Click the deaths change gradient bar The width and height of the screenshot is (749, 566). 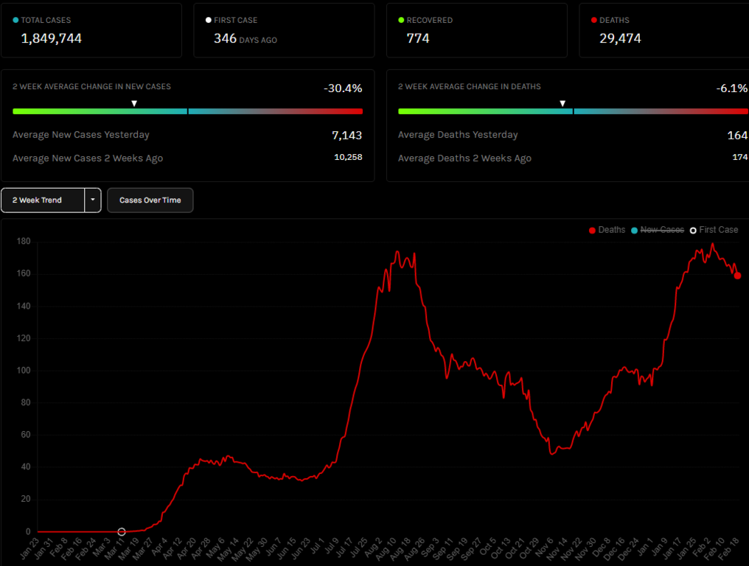[573, 111]
